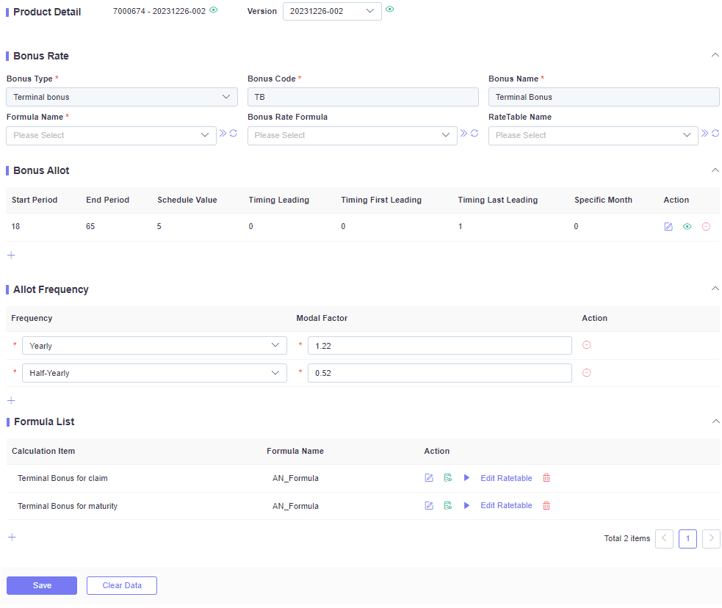Delete the Terminal Bonus for maturity formula

(546, 505)
